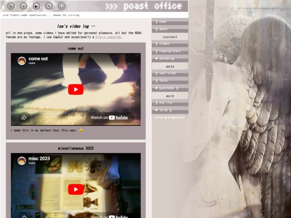Follow the Kimire camcorder link

(108, 37)
